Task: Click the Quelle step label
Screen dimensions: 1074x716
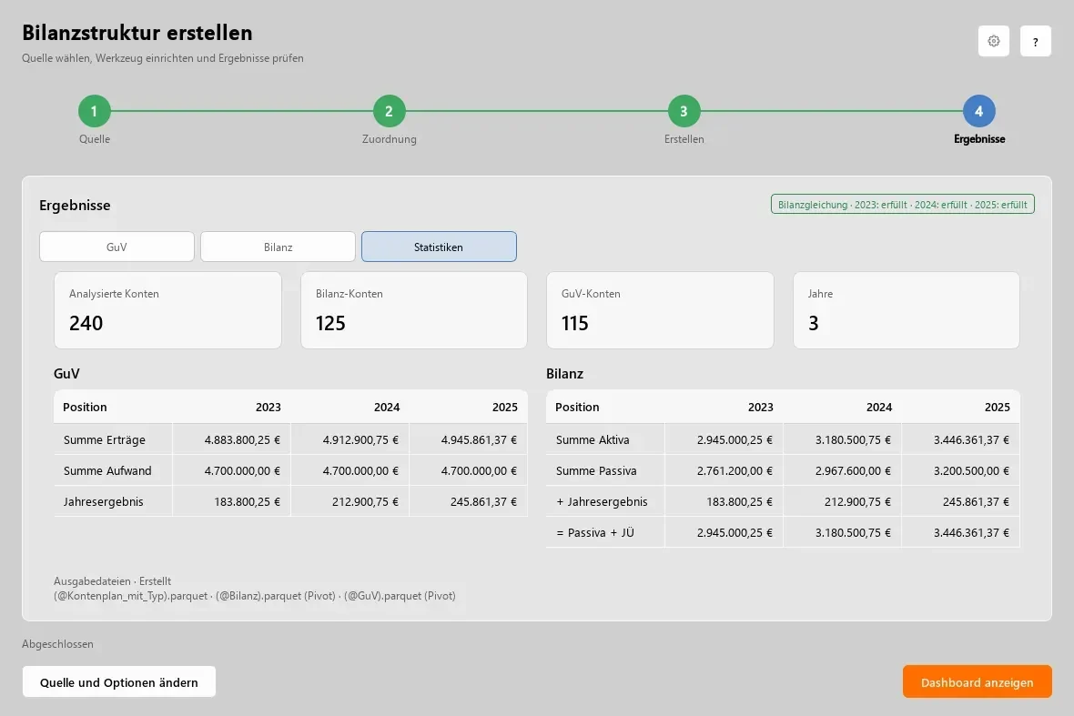Action: click(95, 139)
